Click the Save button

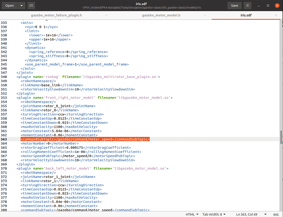pos(234,6)
